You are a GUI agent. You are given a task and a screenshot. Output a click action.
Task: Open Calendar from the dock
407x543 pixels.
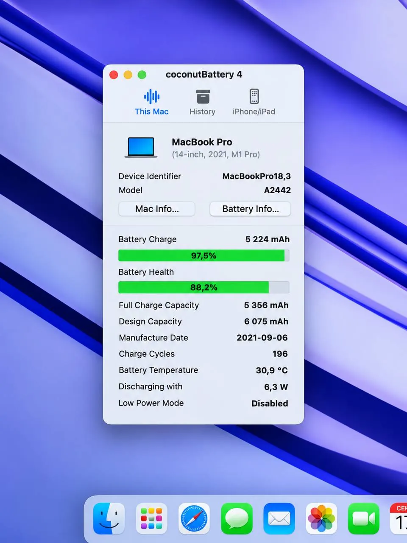point(399,518)
